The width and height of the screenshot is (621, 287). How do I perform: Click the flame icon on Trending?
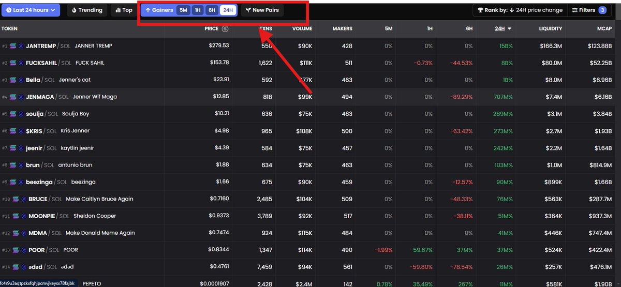click(x=75, y=10)
